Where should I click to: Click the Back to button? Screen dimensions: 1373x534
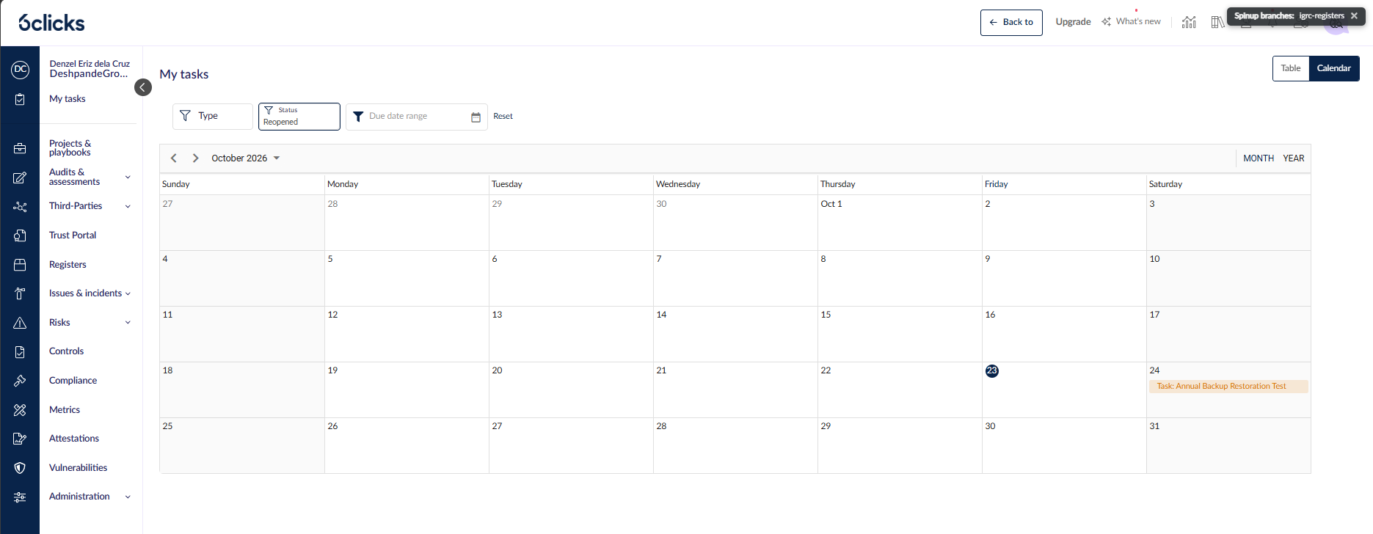click(1011, 22)
